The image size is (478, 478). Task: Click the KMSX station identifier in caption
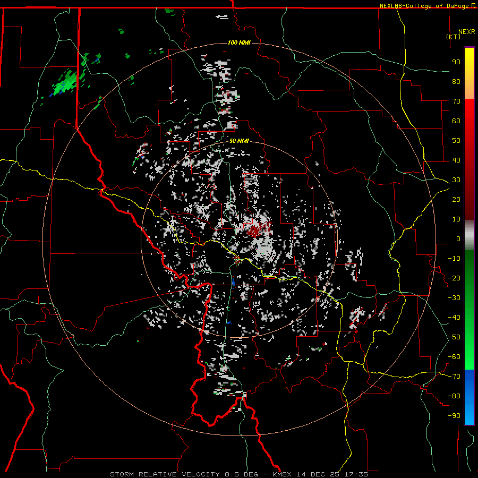[x=282, y=474]
